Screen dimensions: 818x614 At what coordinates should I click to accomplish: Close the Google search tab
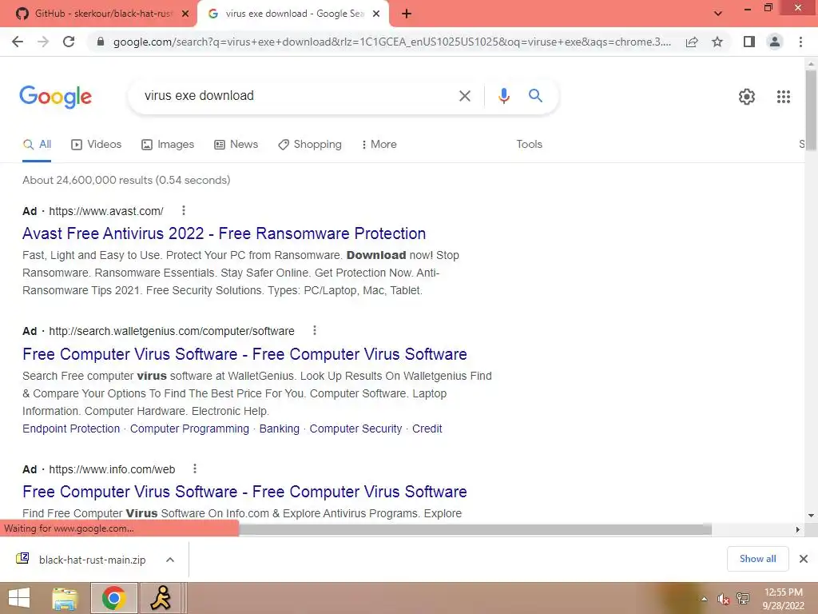point(376,14)
